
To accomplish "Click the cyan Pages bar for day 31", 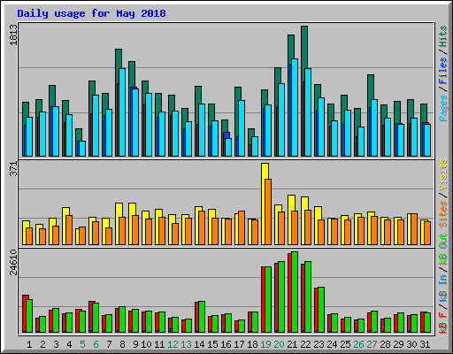I will click(x=427, y=140).
